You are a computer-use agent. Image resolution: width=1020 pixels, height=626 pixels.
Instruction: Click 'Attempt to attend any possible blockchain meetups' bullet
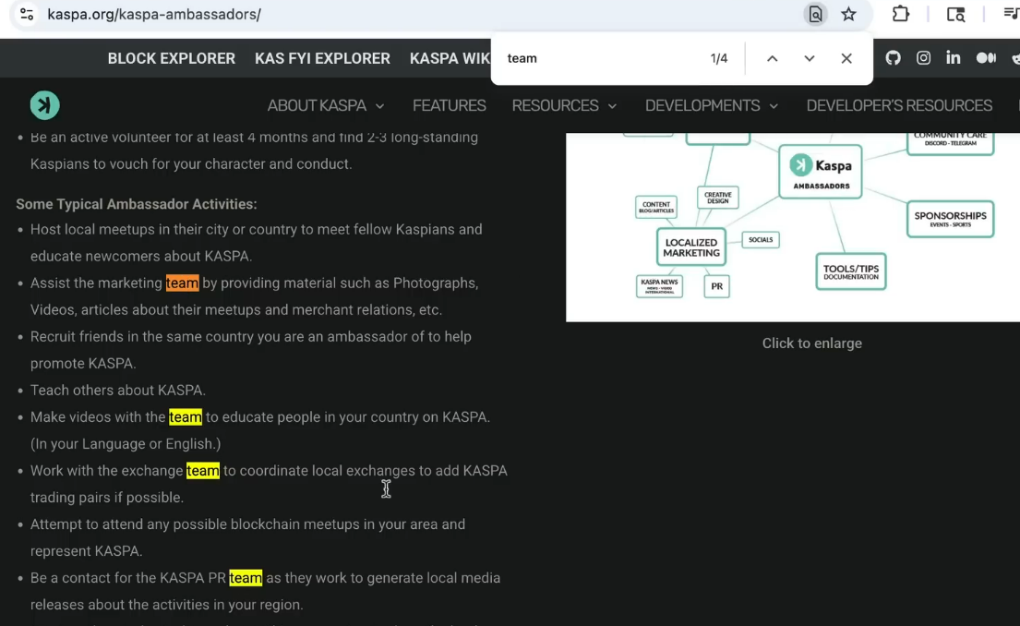point(247,537)
